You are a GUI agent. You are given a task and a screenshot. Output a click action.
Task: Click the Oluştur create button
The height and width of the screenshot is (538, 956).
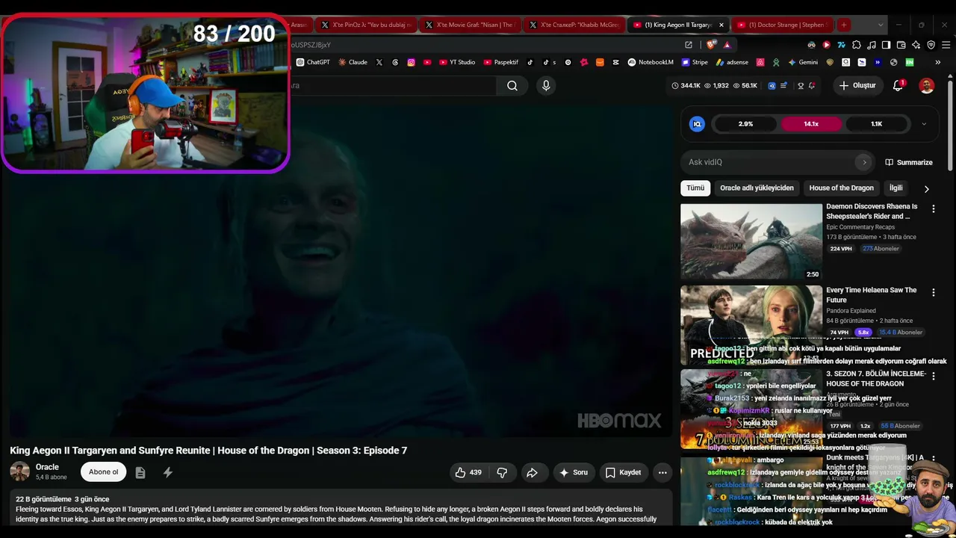(857, 86)
